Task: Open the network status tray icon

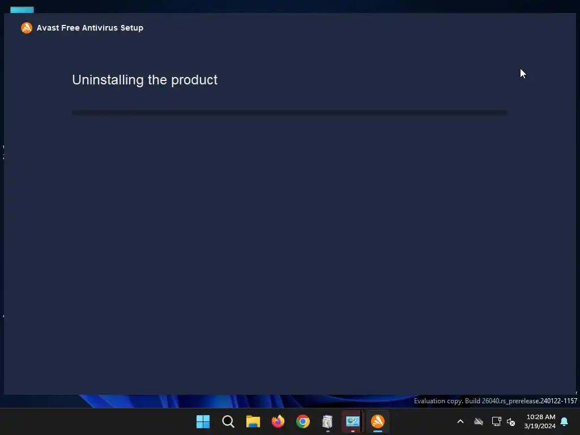Action: click(x=496, y=421)
